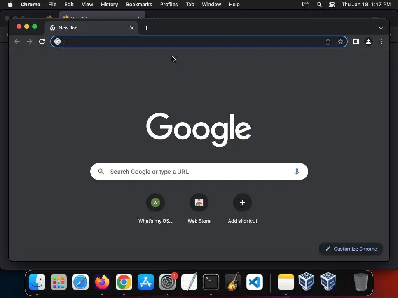Open the Help menu
398x298 pixels.
pyautogui.click(x=234, y=4)
